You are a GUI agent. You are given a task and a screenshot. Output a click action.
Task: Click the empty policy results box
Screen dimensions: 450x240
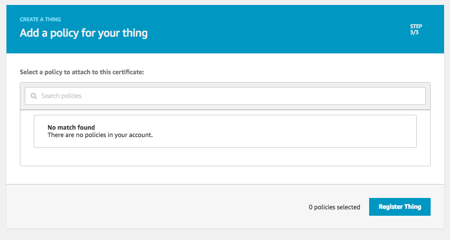225,132
